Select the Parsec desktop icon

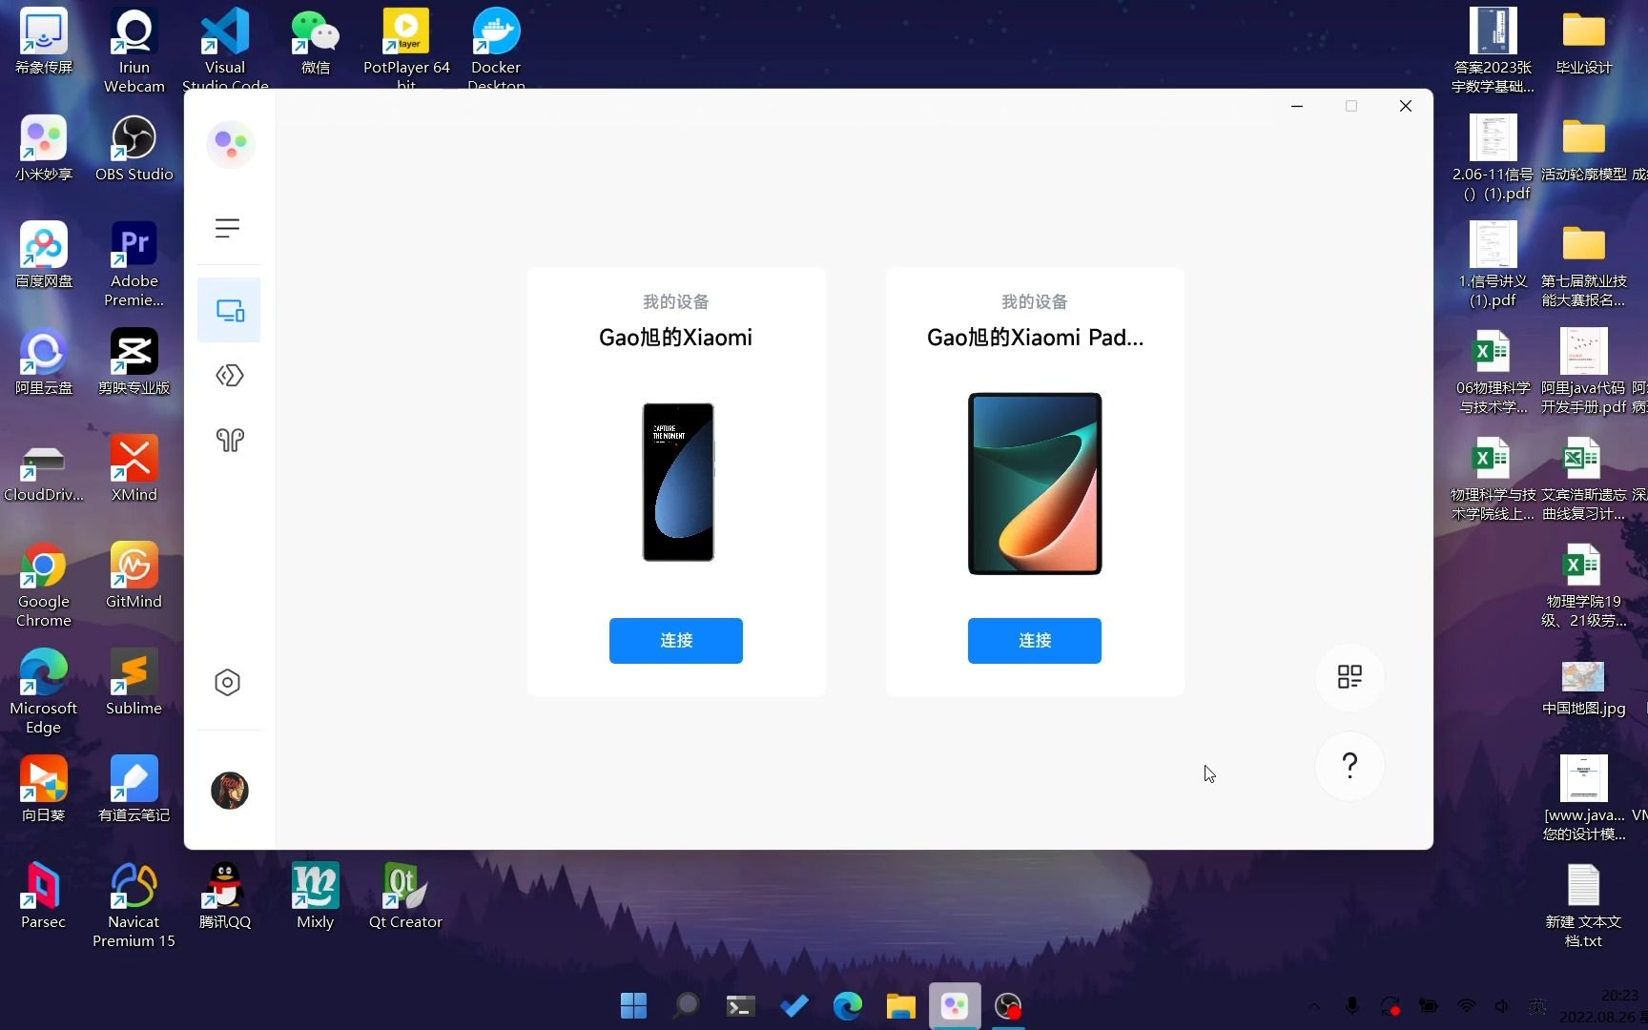pos(43,896)
